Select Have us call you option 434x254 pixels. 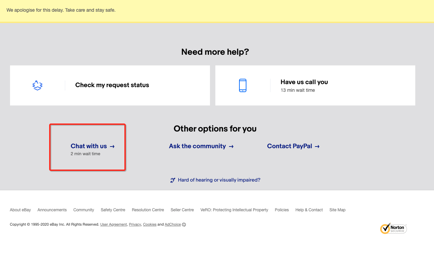tap(315, 85)
